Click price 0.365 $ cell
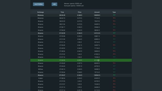This screenshot has height=91, width=162. (79, 36)
